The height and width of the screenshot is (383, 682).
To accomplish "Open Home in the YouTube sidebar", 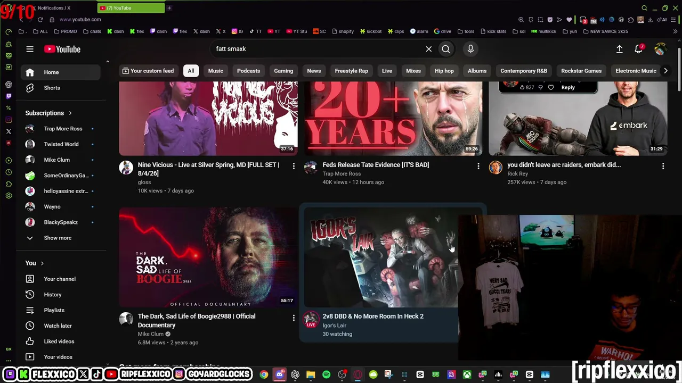I will tap(61, 72).
